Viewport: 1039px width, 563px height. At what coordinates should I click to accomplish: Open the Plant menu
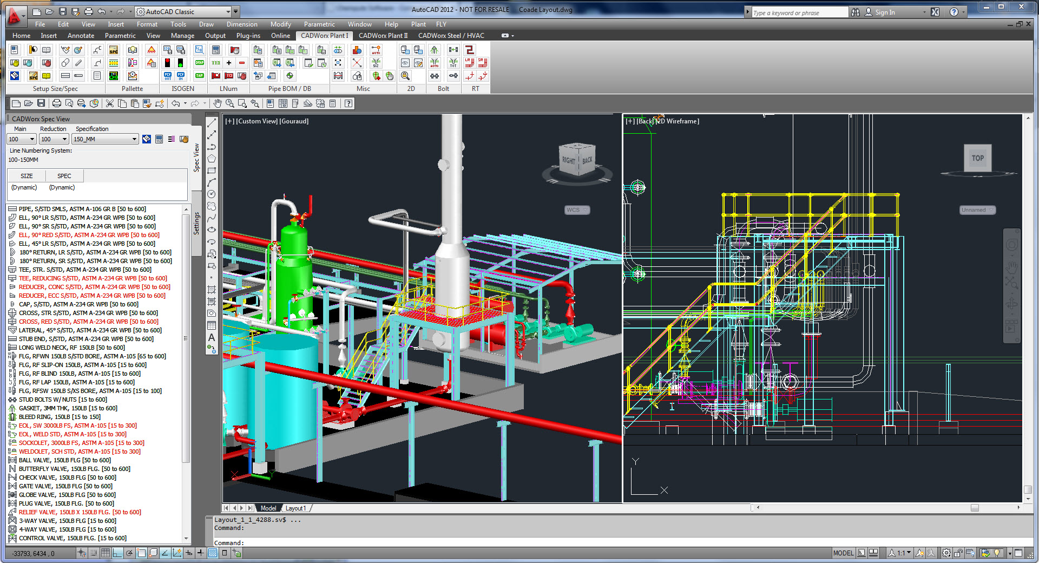click(418, 24)
